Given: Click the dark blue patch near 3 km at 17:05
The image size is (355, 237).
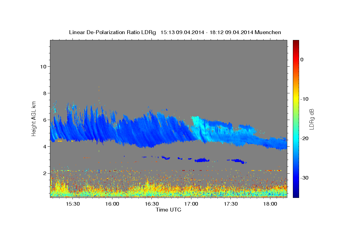Looking at the screenshot, I should pos(202,160).
